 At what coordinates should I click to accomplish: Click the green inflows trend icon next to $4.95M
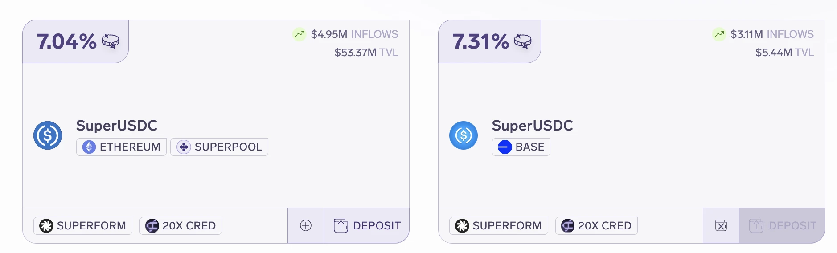coord(299,34)
